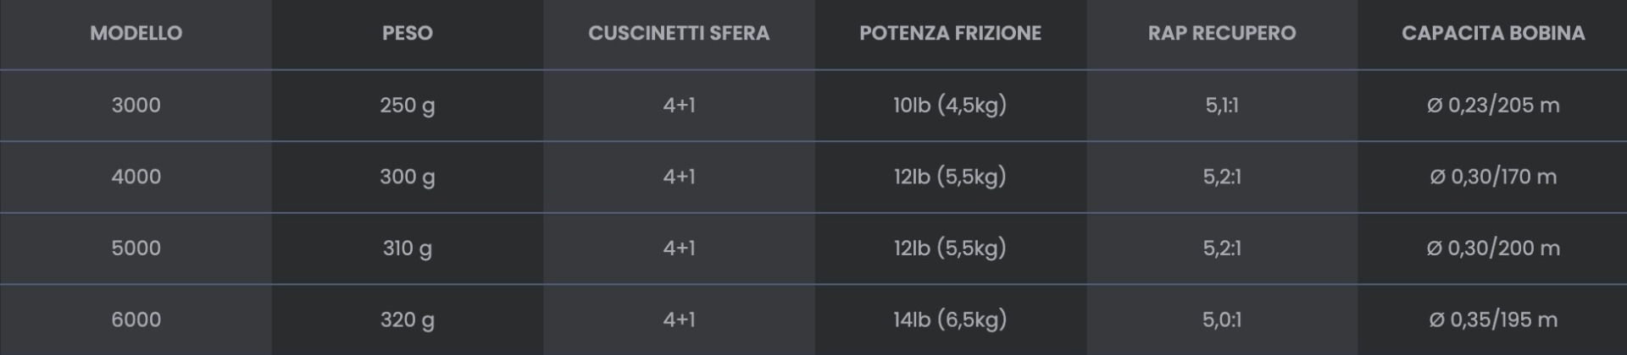Select the 5,0:1 gear ratio value

(1221, 319)
